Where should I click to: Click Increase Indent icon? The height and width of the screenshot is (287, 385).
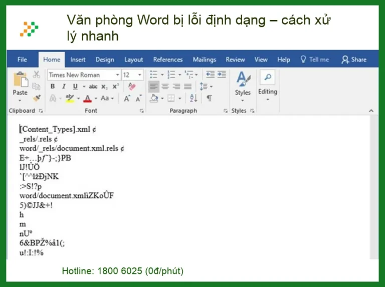[x=222, y=74]
